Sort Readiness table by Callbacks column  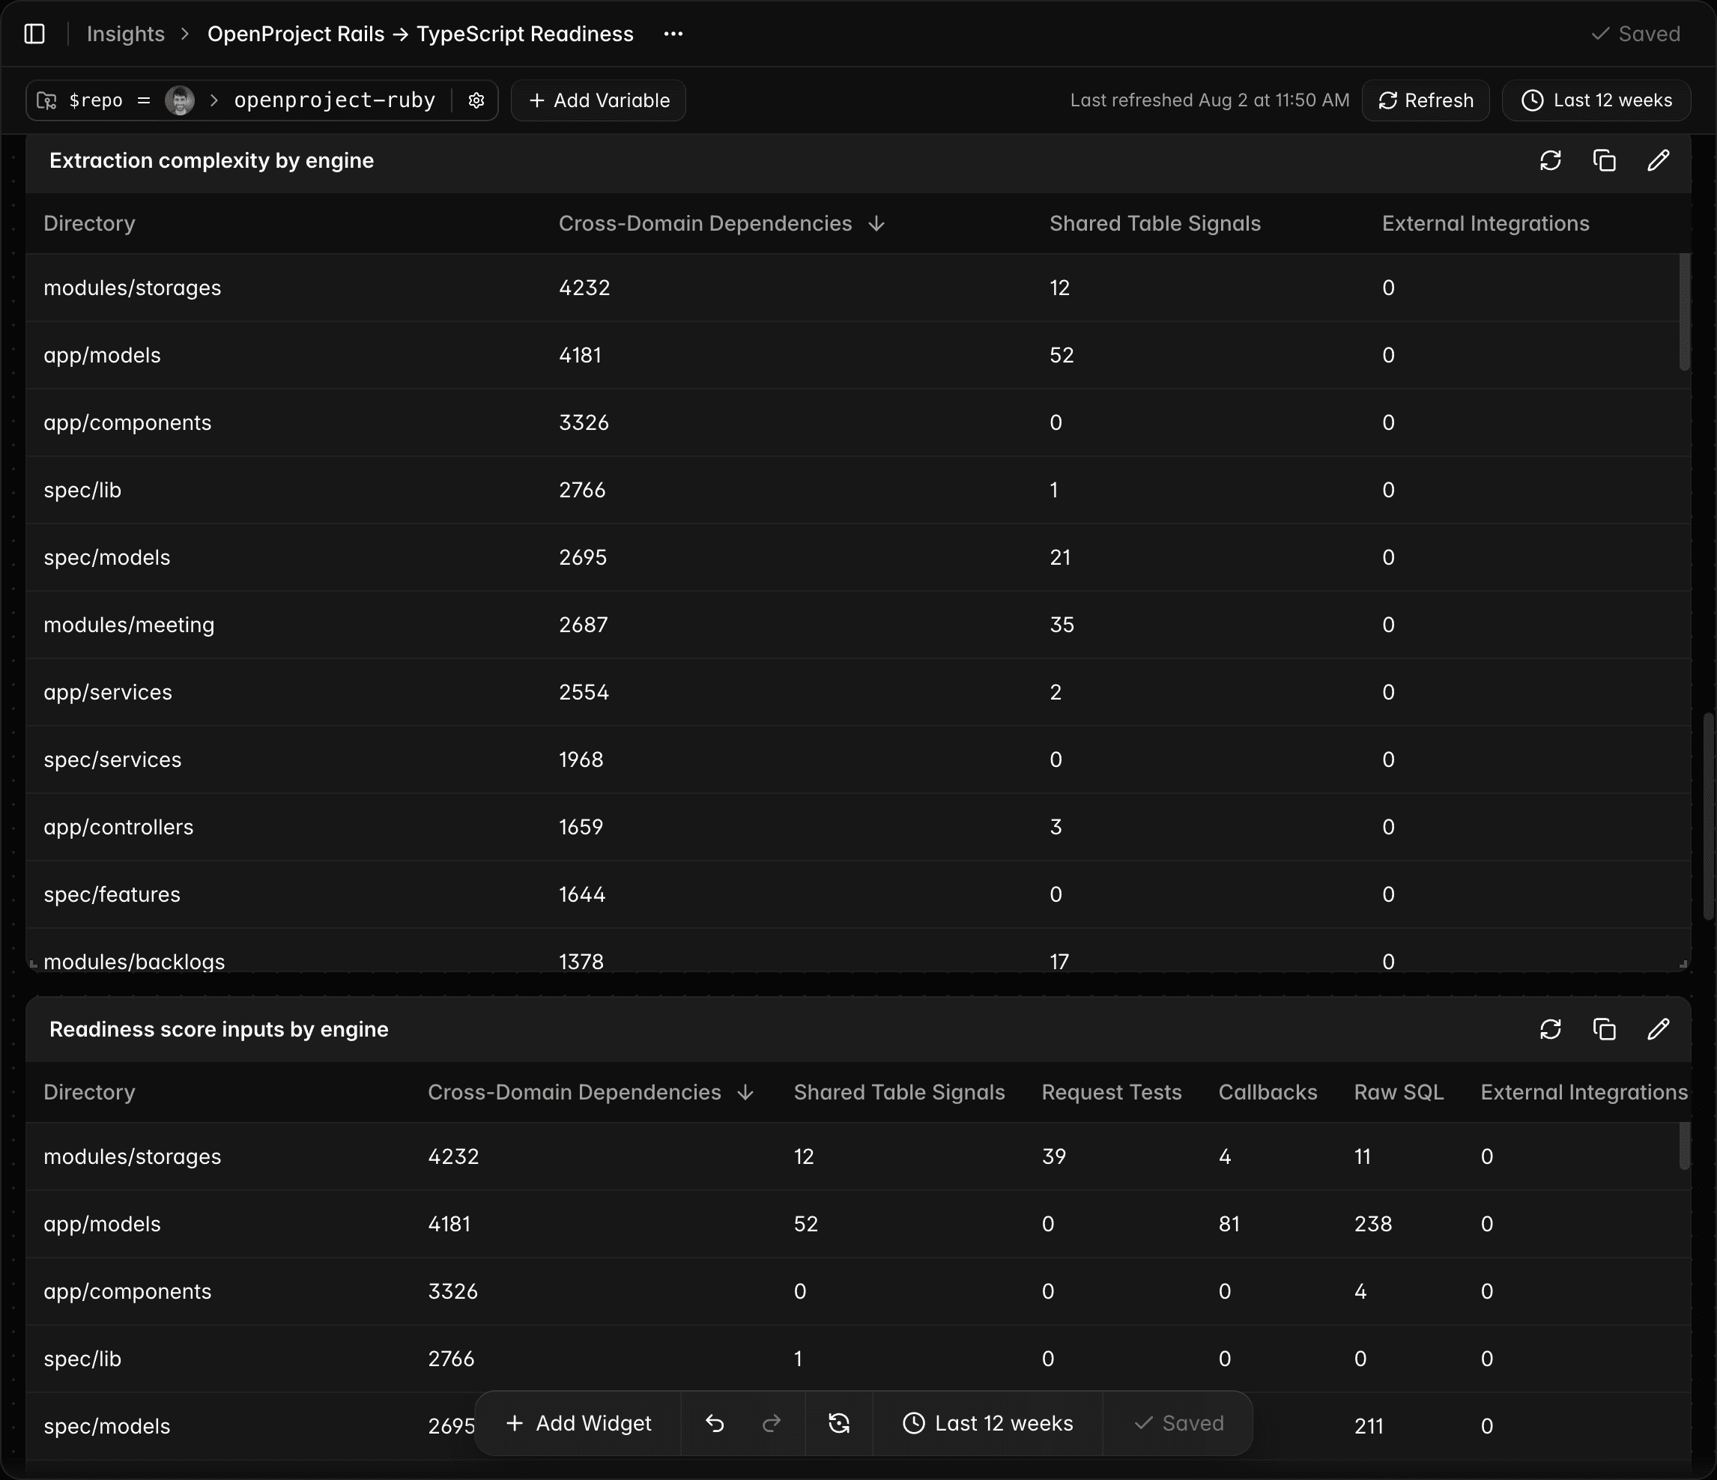(1268, 1092)
